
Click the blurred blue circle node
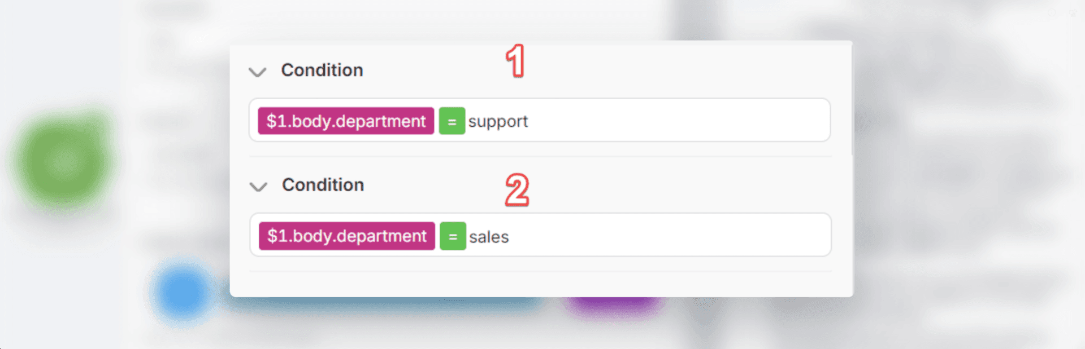pos(182,293)
